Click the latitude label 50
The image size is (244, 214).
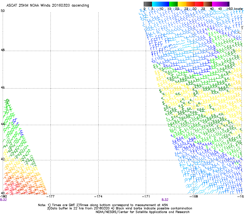[x=3, y=11]
